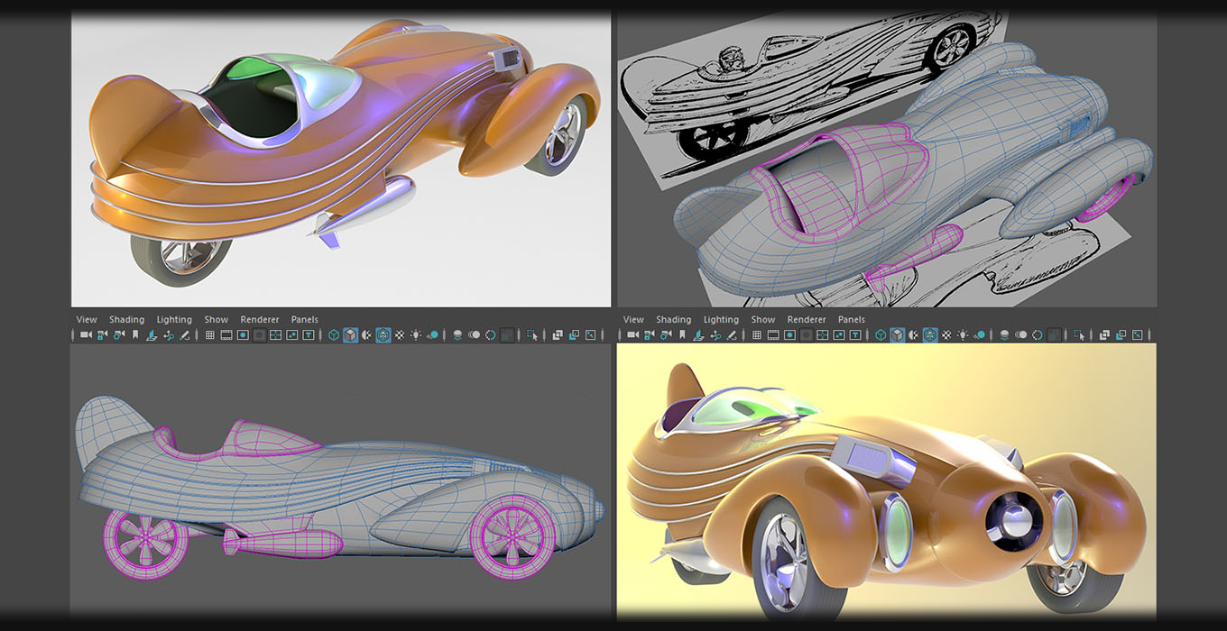Click the wireframe viewport with sketch image planes

tap(887, 160)
